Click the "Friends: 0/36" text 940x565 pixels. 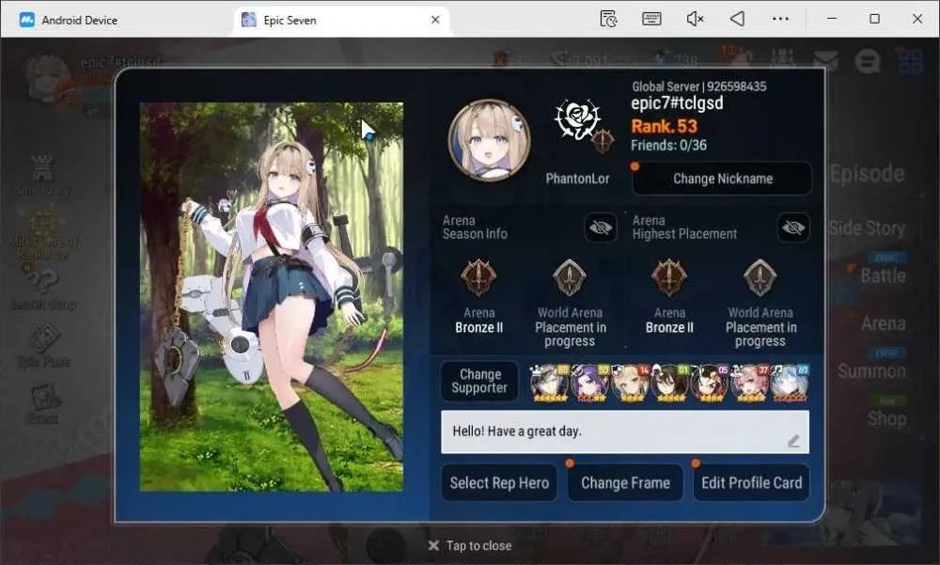[x=668, y=145]
